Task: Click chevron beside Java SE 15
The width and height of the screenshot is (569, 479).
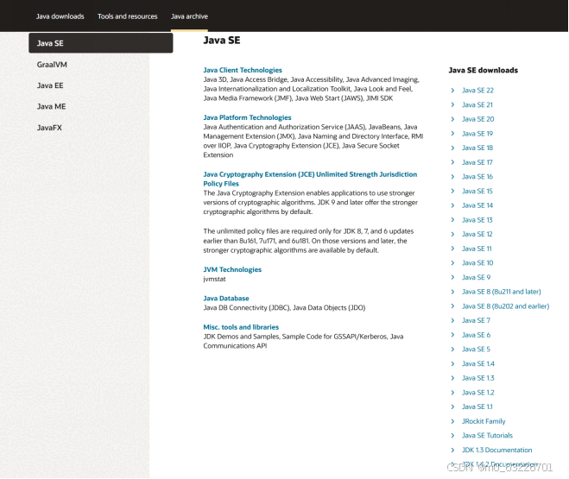Action: (452, 191)
